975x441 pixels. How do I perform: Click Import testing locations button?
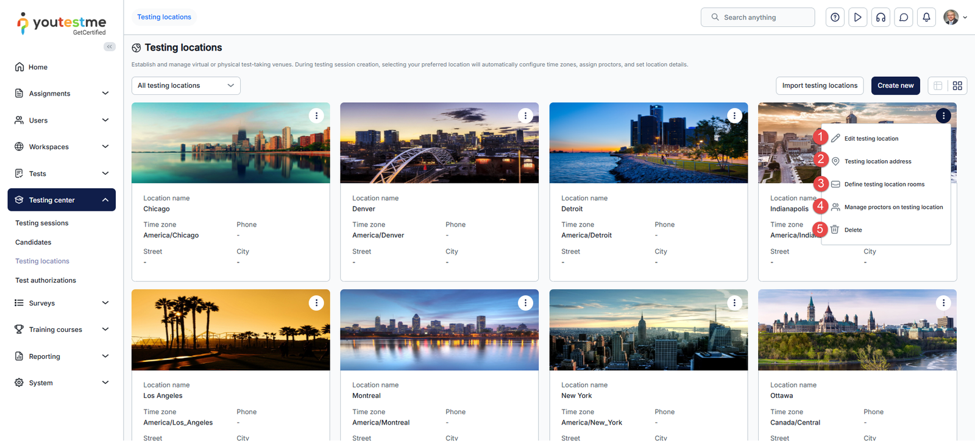pos(820,86)
